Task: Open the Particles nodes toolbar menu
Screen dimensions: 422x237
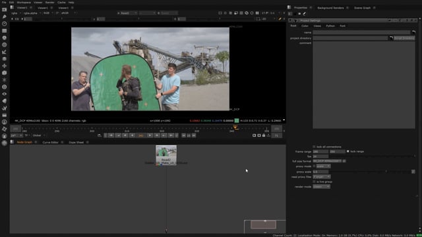Action: click(x=5, y=80)
